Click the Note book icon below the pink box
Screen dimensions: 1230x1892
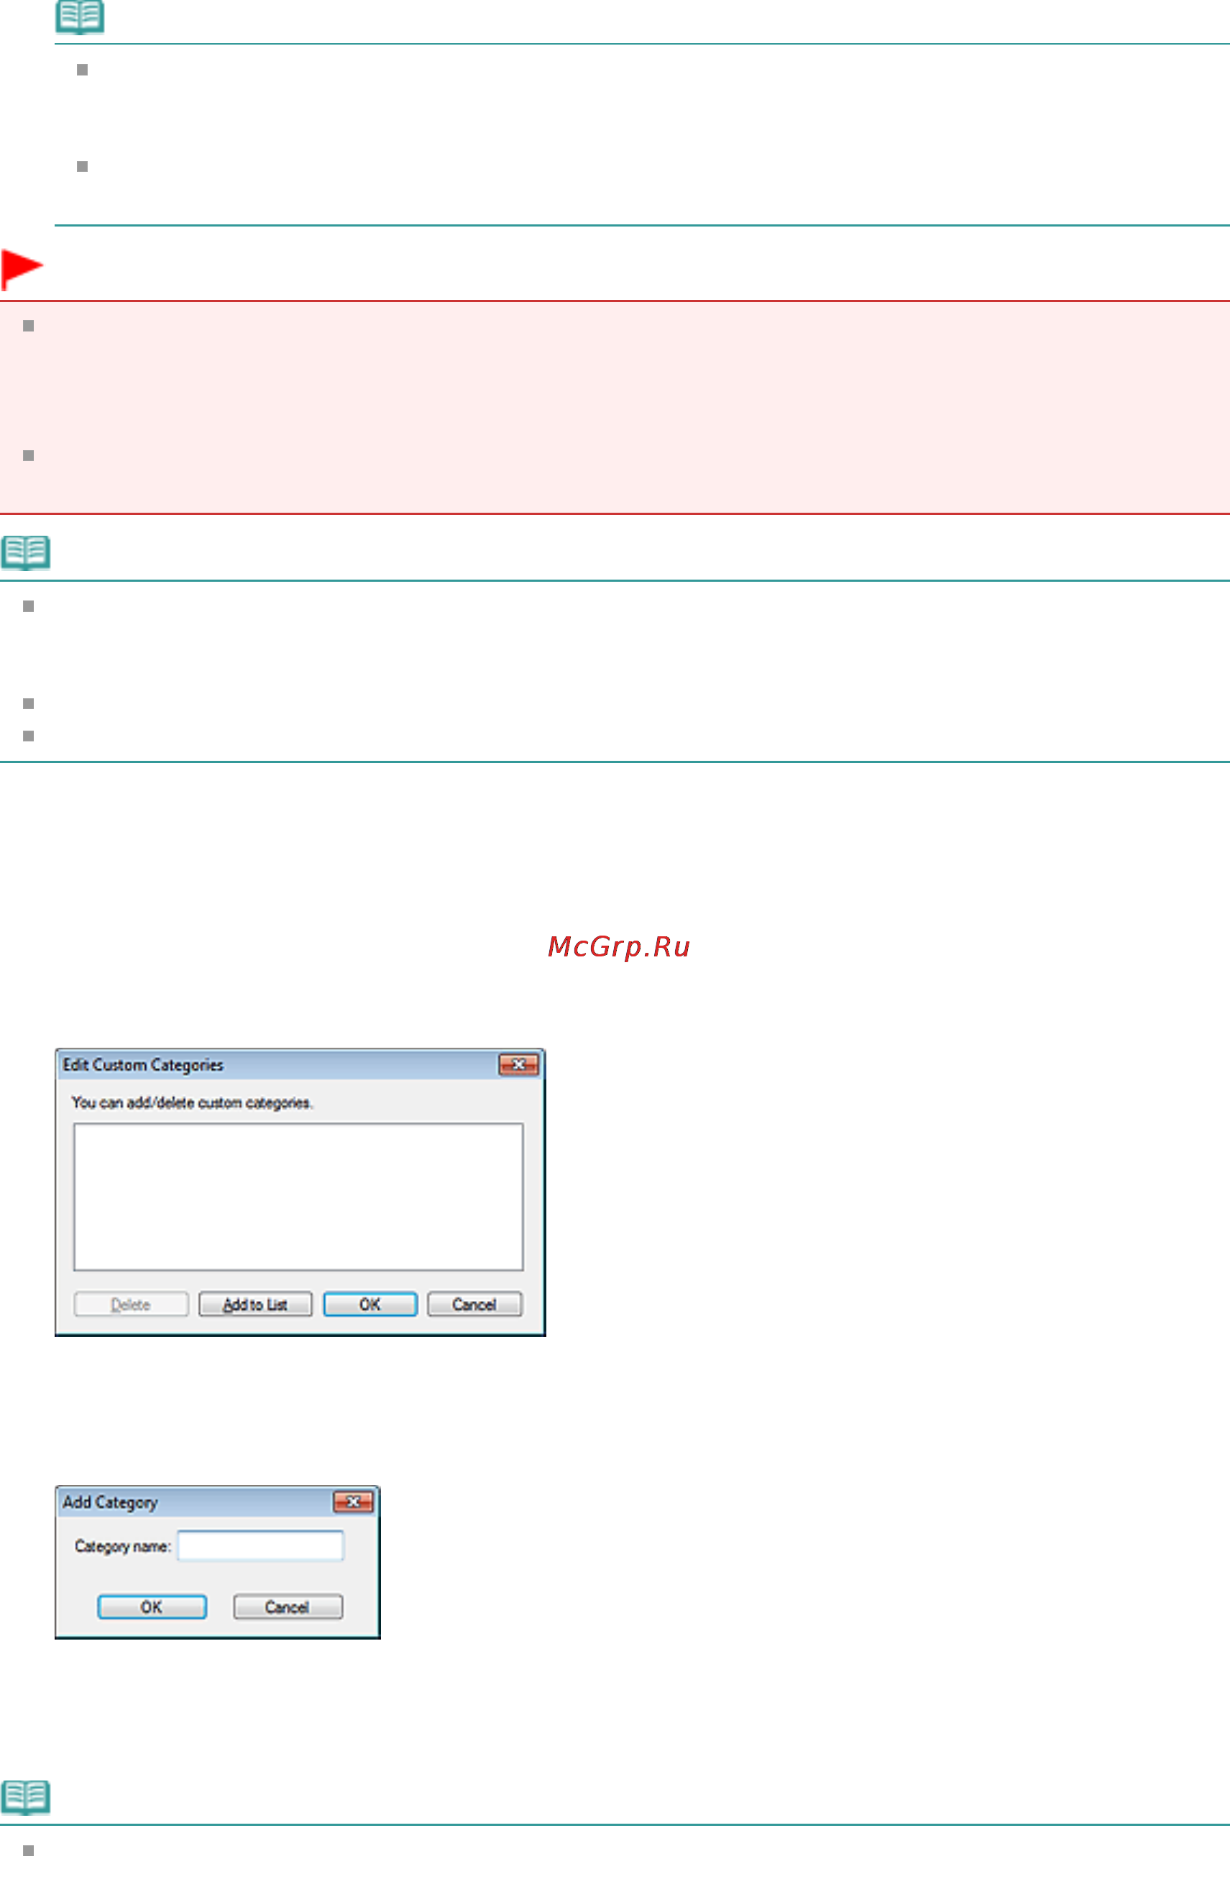[25, 552]
